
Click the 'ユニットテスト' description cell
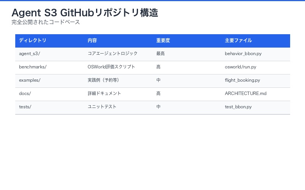[x=102, y=107]
